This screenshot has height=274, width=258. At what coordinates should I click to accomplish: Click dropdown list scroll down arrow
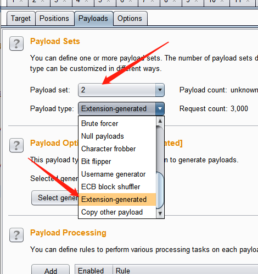coord(160,213)
